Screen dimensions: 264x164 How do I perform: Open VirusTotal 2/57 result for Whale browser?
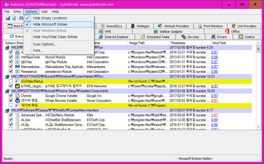214,101
